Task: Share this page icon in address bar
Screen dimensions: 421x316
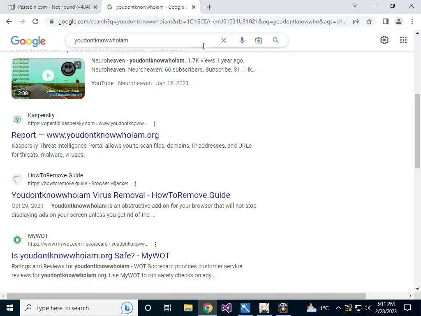Action: pos(356,21)
